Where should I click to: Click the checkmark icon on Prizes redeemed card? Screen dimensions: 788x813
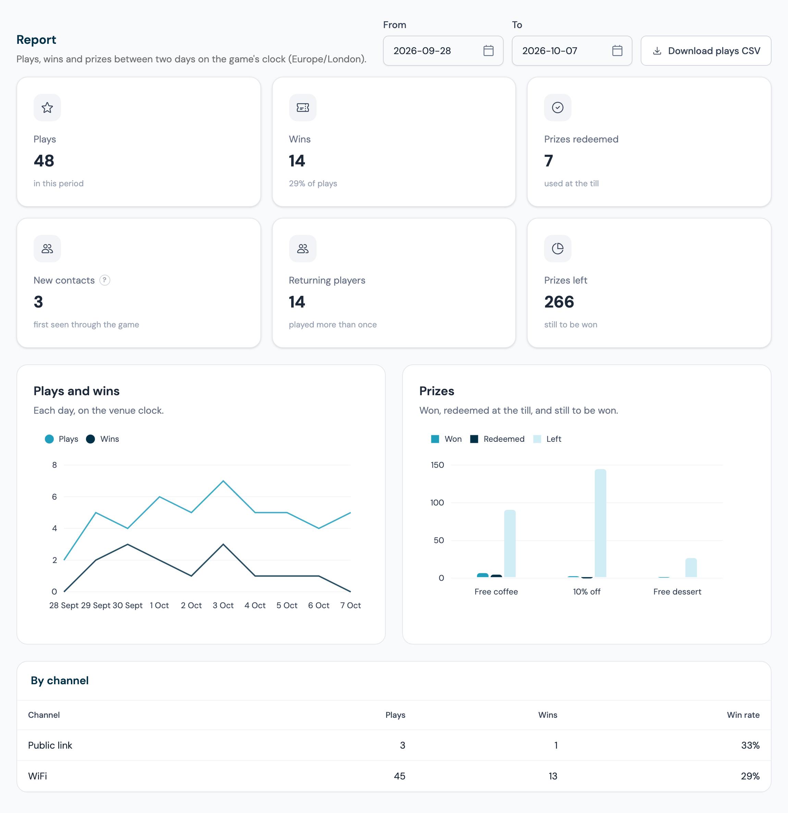click(x=558, y=108)
